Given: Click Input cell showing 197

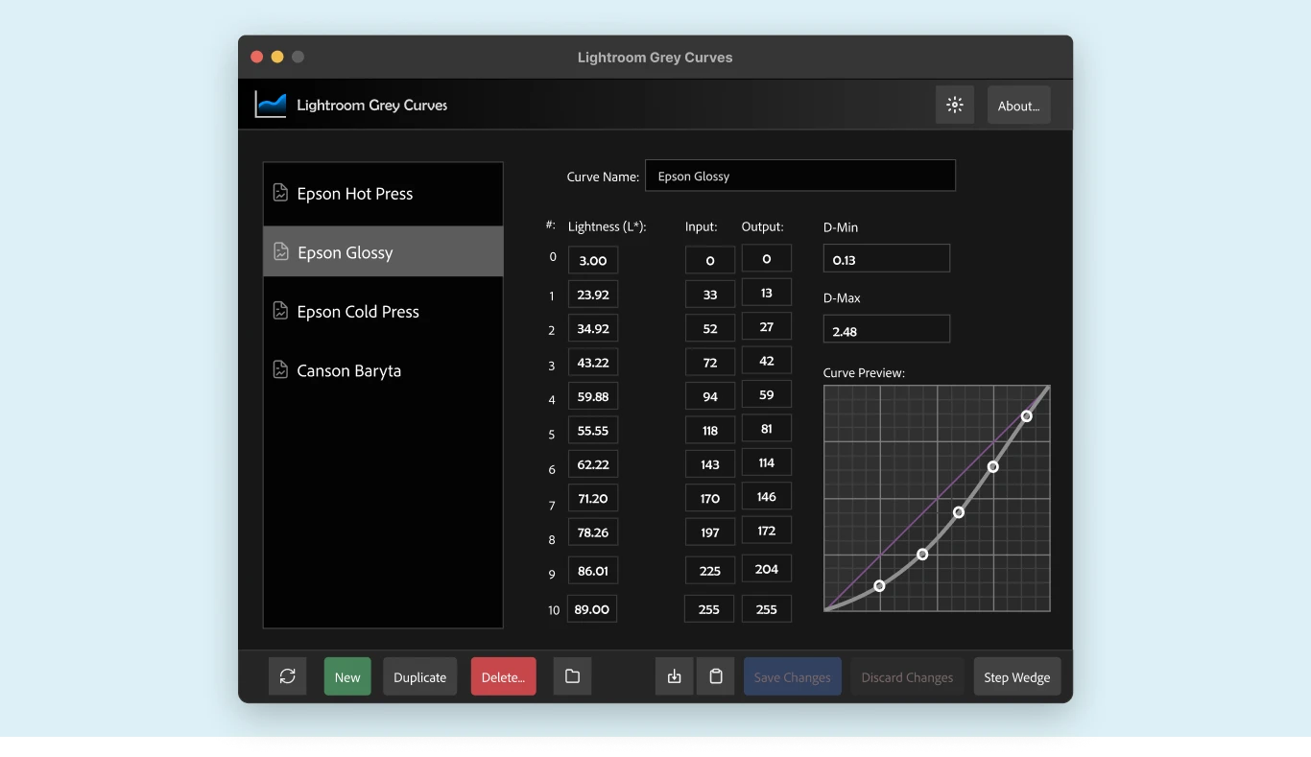Looking at the screenshot, I should click(710, 532).
